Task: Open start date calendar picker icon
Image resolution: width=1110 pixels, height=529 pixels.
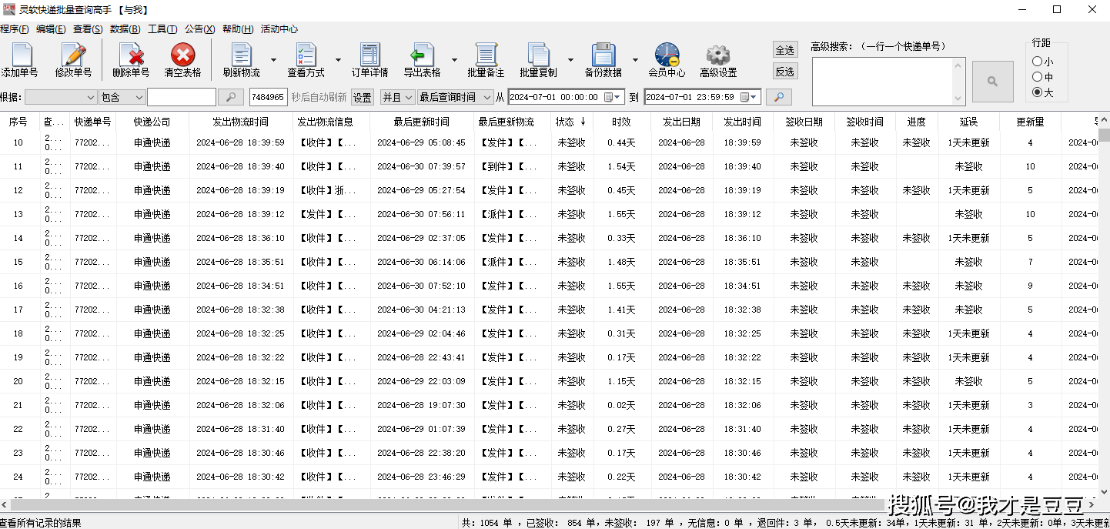Action: coord(613,97)
